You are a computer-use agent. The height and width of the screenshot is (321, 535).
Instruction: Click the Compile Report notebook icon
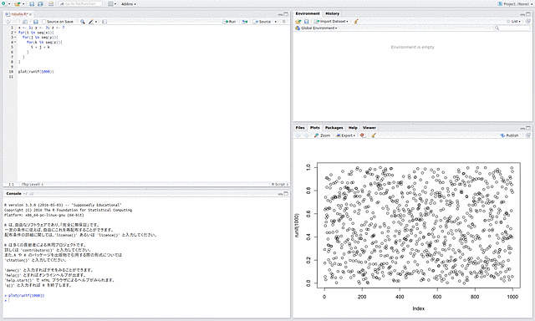click(x=104, y=22)
